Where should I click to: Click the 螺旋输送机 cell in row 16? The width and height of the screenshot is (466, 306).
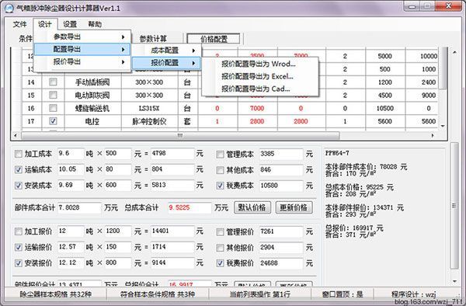point(92,108)
